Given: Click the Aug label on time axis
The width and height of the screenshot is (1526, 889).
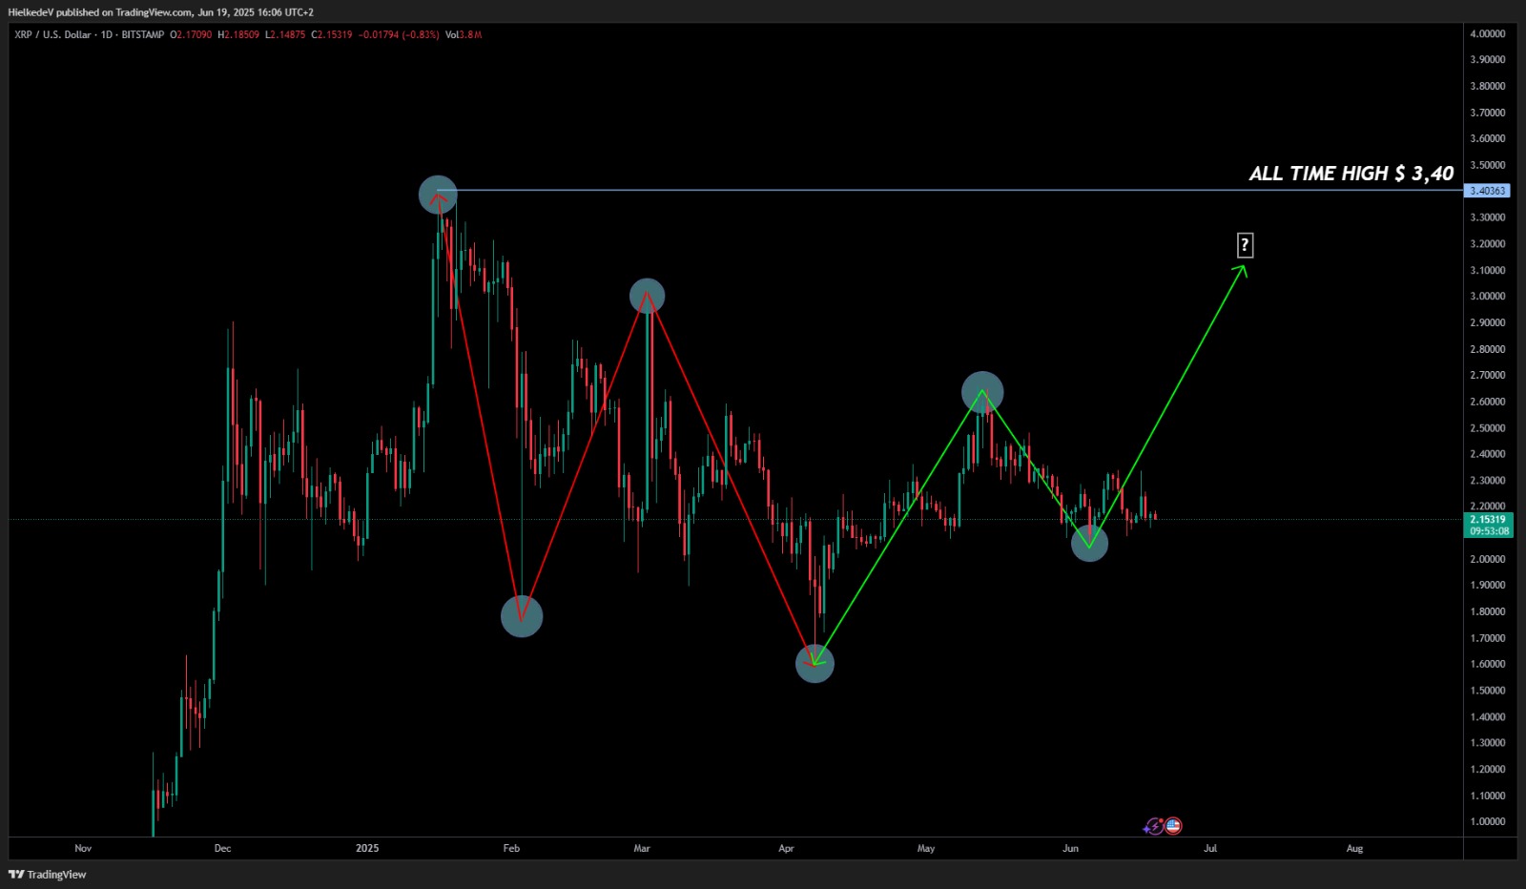Looking at the screenshot, I should pos(1354,848).
